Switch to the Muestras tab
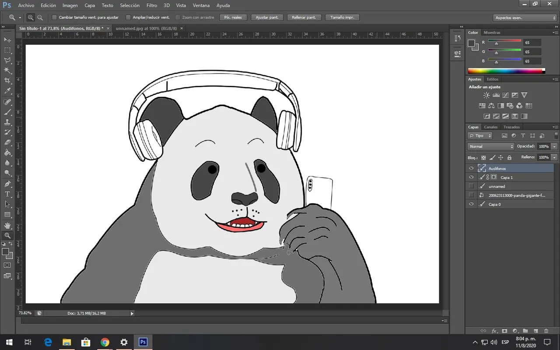Screen dimensions: 560x350 pos(492,32)
